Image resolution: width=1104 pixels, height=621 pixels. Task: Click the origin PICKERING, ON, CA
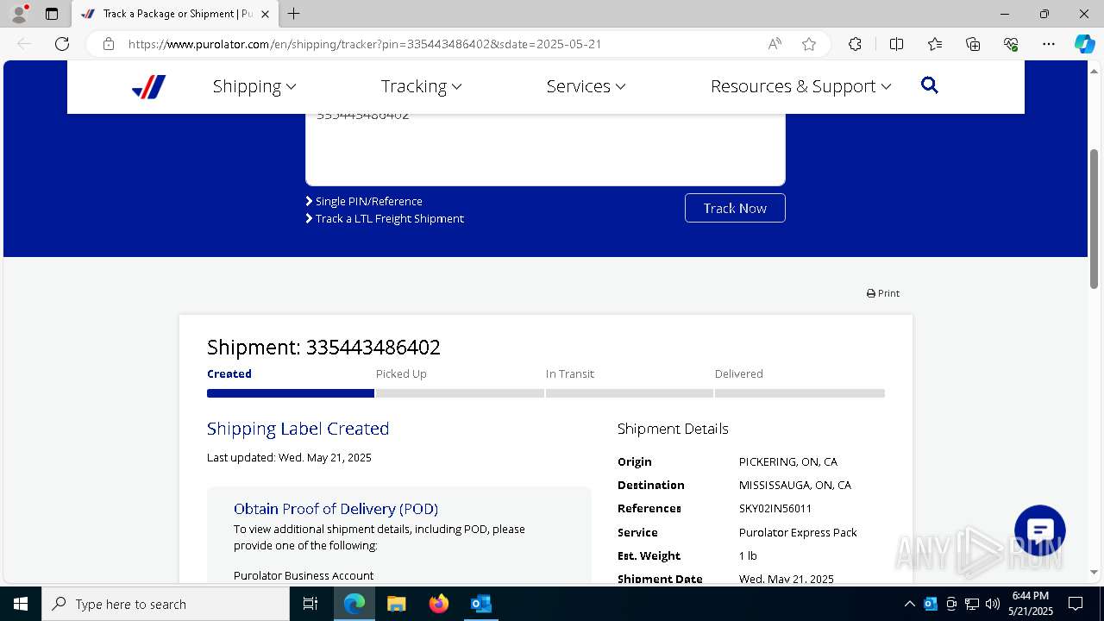[x=788, y=461]
